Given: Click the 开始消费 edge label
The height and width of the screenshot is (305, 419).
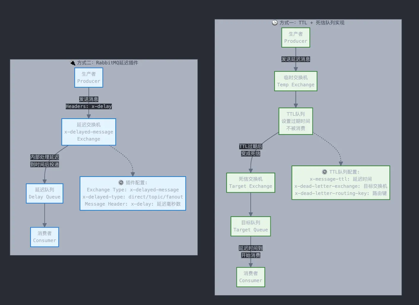Looking at the screenshot, I should coord(251,255).
